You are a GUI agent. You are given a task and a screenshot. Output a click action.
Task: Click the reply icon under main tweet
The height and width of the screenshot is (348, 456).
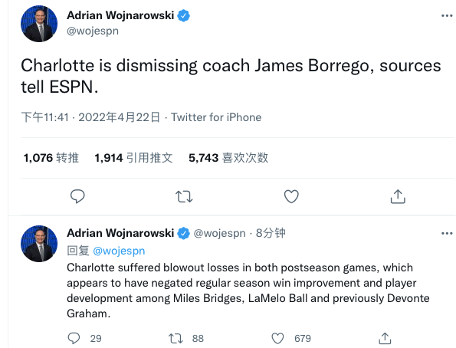click(x=77, y=196)
